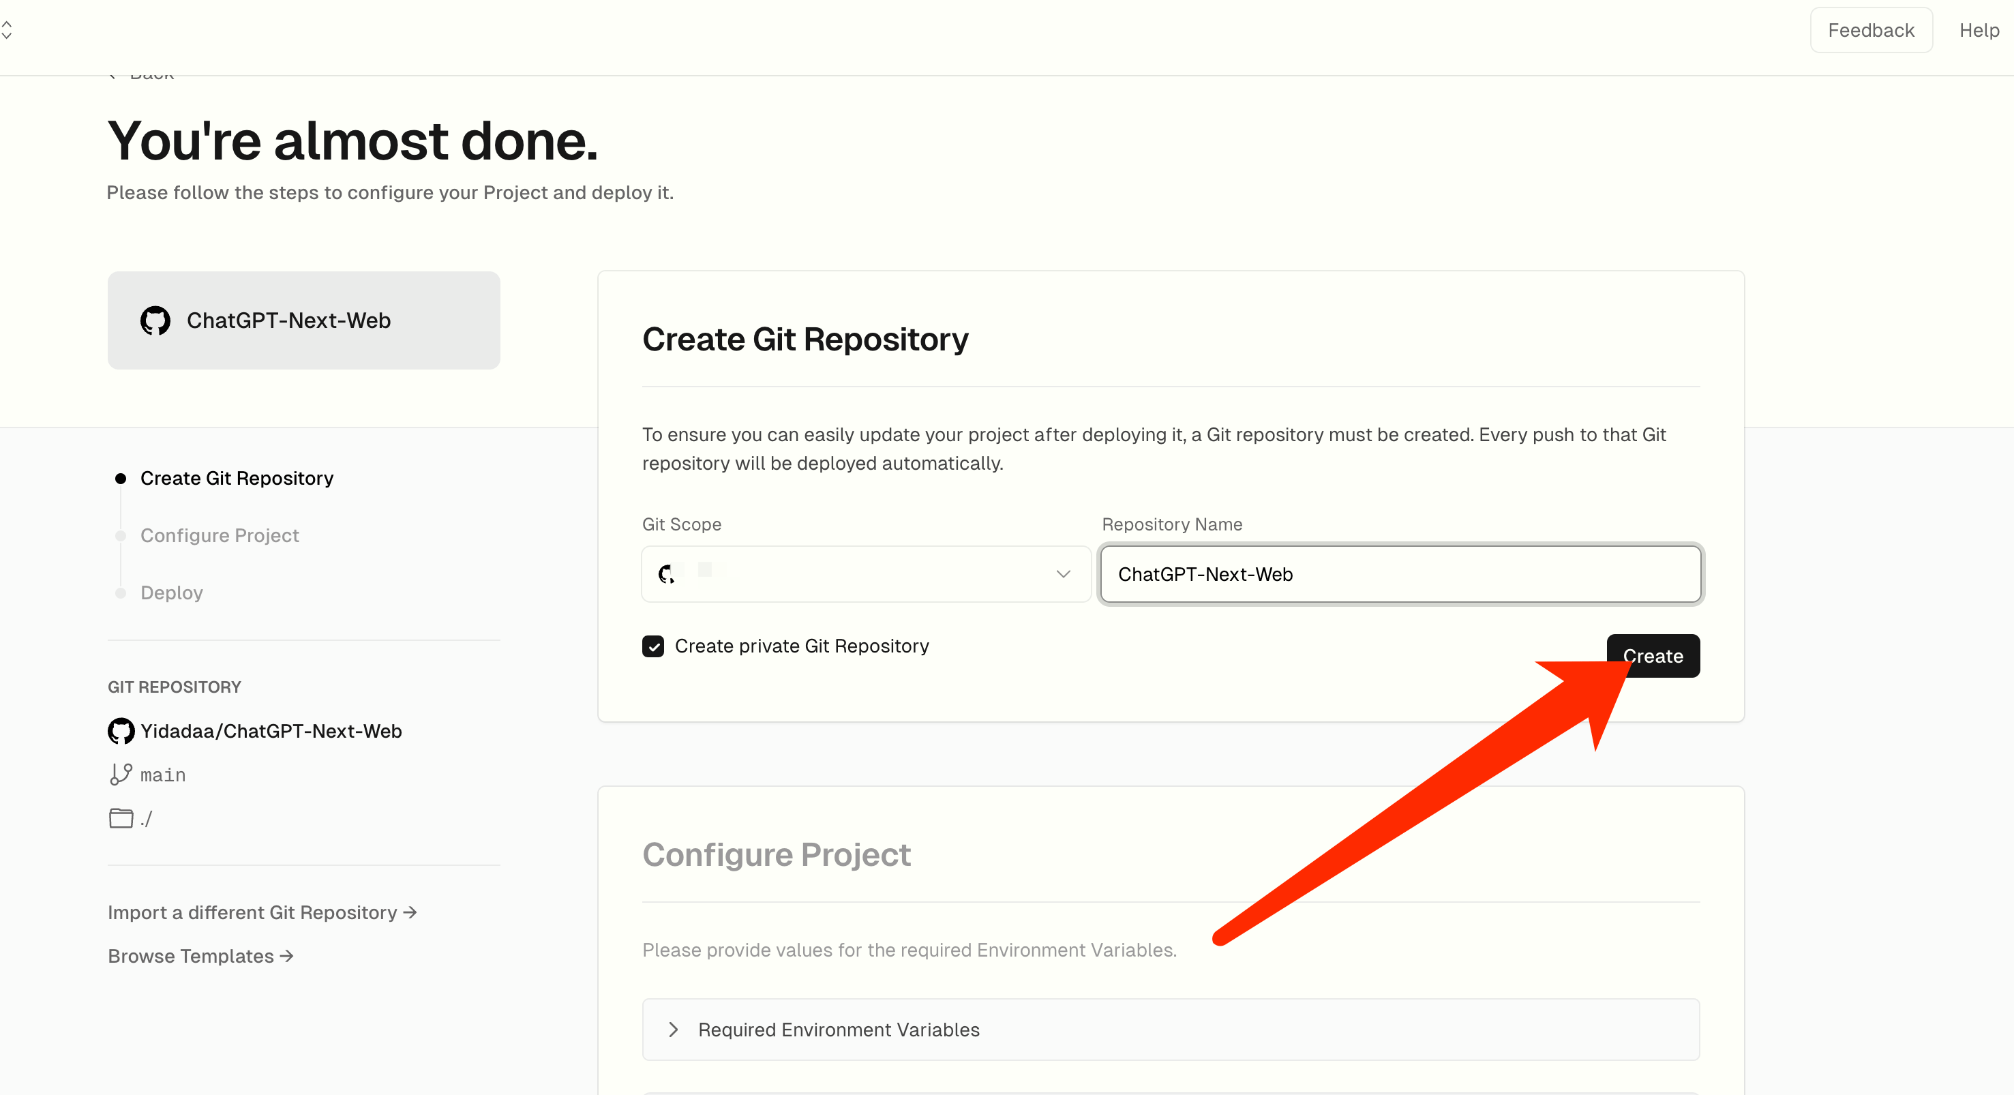This screenshot has height=1095, width=2014.
Task: Open the Yidadaa/ChatGPT-Next-Web repository link
Action: [271, 732]
